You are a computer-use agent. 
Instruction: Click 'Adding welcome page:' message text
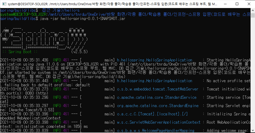tap(227, 131)
